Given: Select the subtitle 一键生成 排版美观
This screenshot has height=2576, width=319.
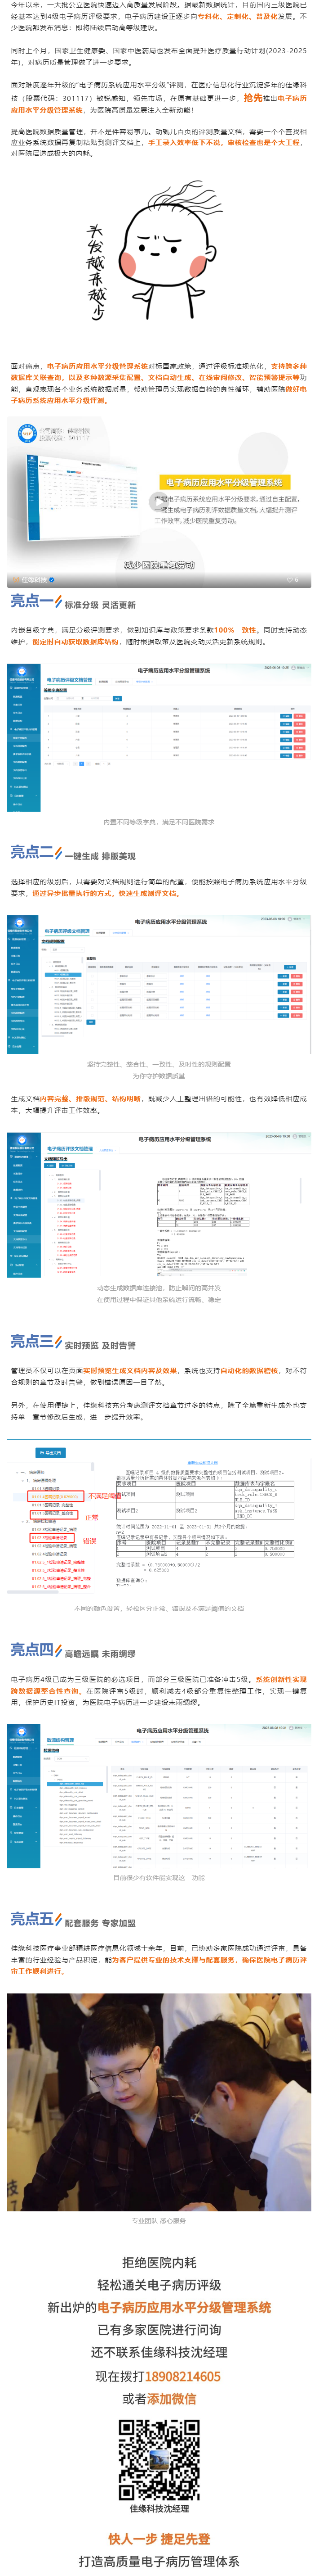Looking at the screenshot, I should tap(100, 856).
